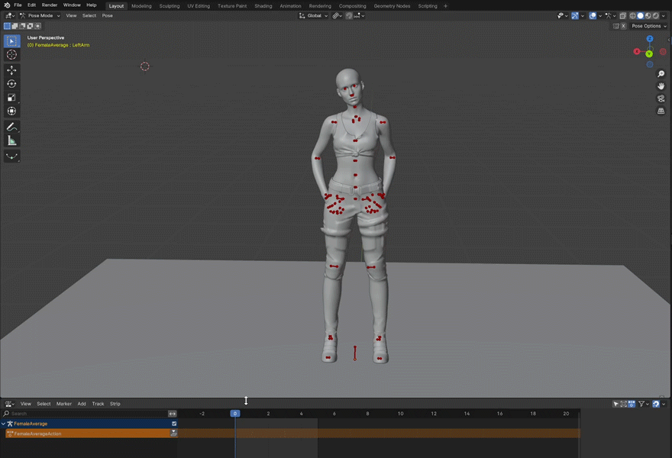Pick the Scale tool
Image resolution: width=672 pixels, height=458 pixels.
[11, 98]
